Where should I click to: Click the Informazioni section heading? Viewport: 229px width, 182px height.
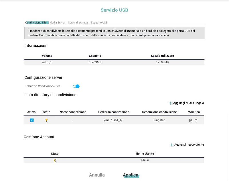35,46
